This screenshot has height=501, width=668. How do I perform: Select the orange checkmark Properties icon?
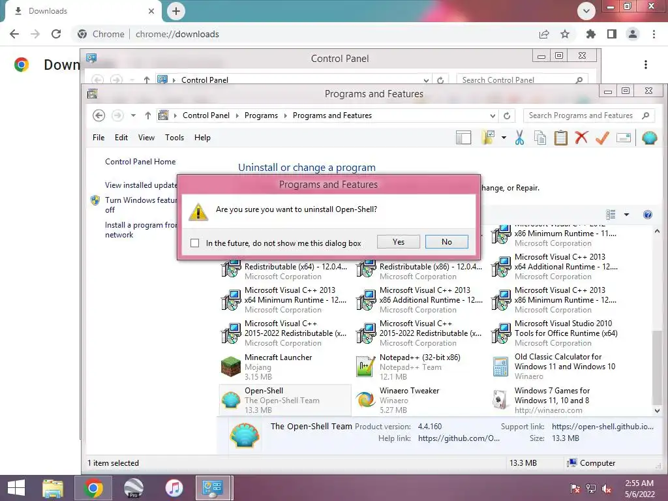coord(602,138)
